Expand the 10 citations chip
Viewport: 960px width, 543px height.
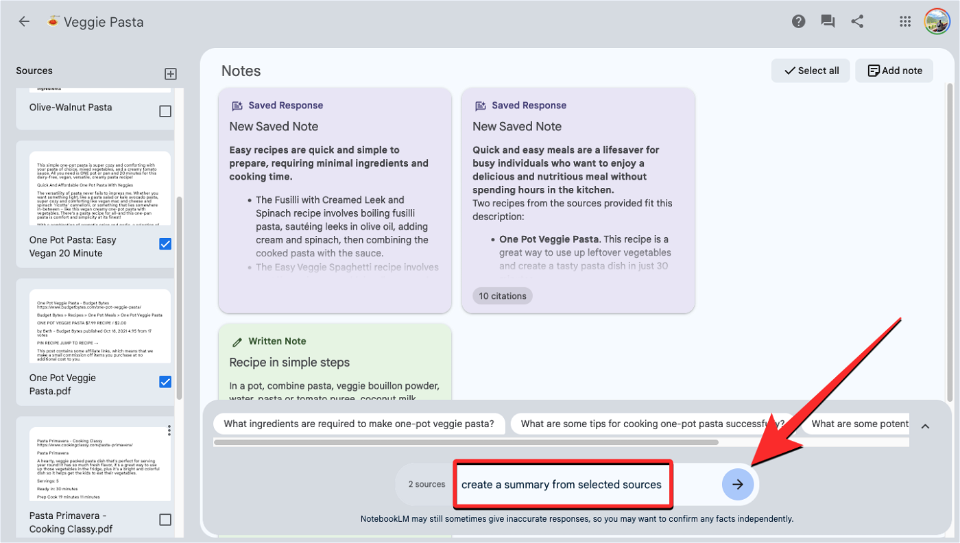[x=502, y=295]
